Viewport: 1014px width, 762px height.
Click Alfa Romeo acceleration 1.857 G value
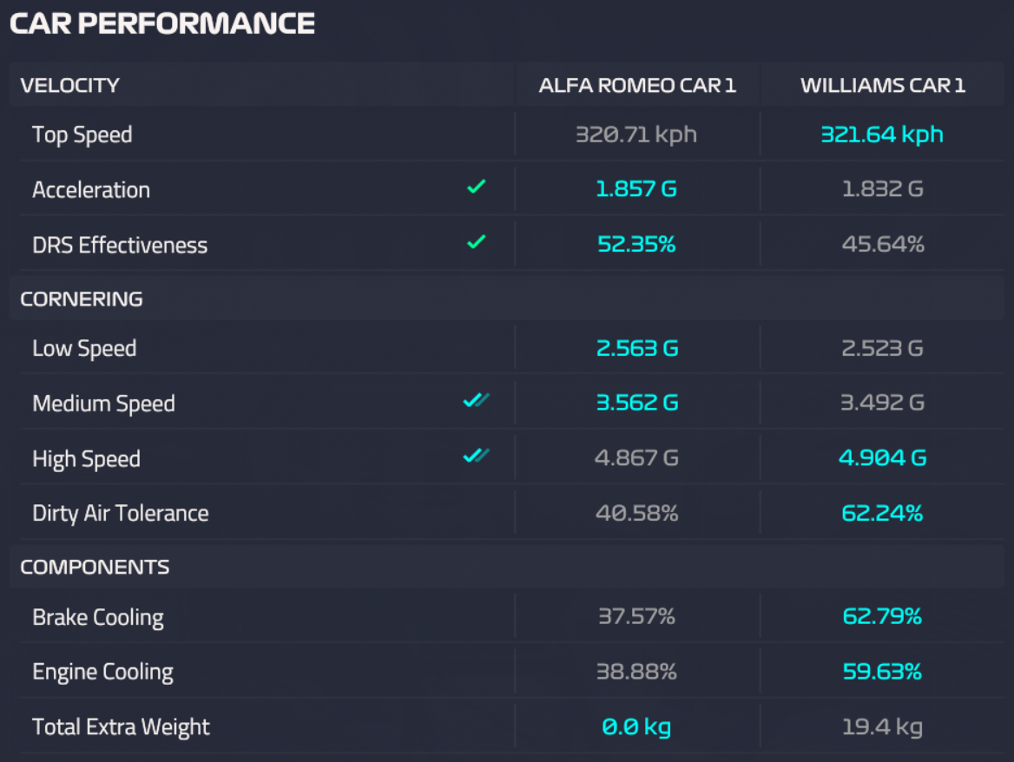coord(636,189)
